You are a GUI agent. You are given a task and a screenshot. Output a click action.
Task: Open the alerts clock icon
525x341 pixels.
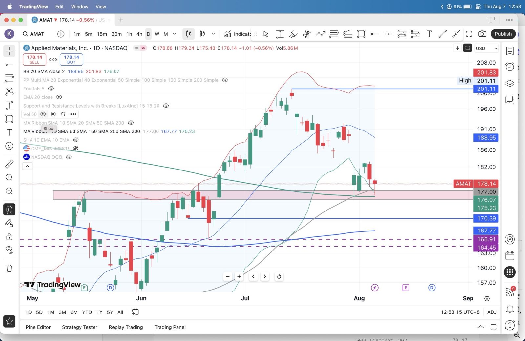coord(510,67)
